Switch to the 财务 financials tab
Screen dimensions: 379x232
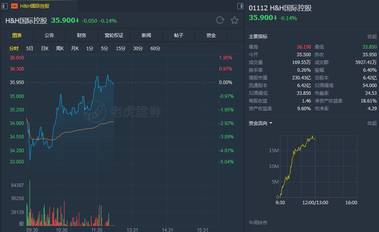(x=82, y=35)
